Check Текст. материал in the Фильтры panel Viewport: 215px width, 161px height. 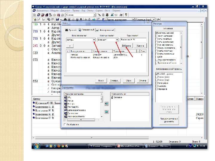point(156,36)
